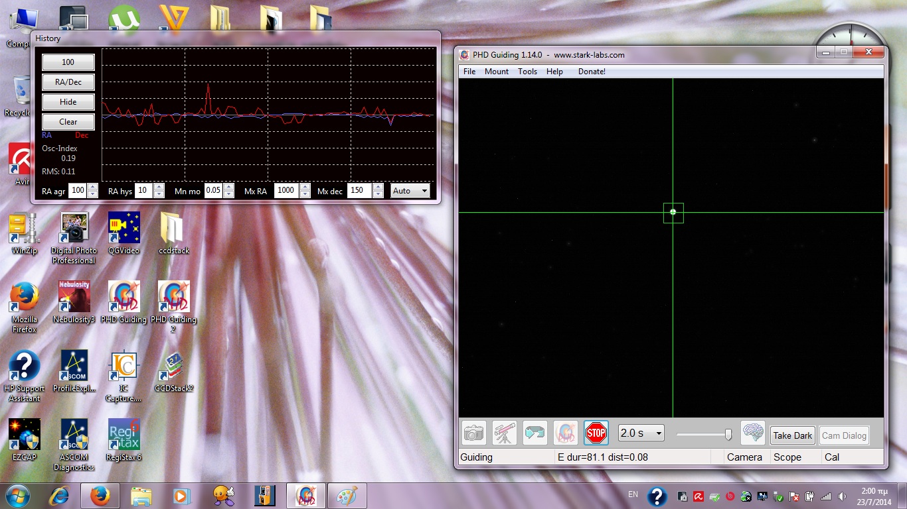Open Nebulosity3 desktop shortcut
The image size is (907, 509).
click(74, 302)
